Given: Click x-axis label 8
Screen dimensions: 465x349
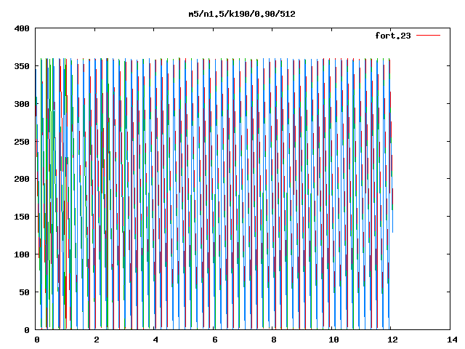Looking at the screenshot, I should coord(274,340).
